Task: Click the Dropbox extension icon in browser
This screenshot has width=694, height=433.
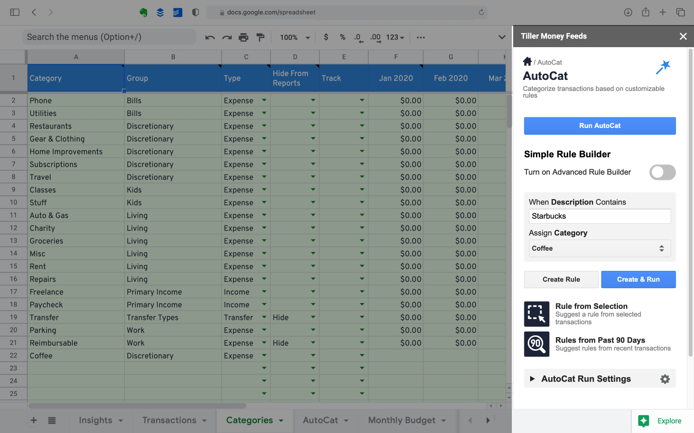Action: [160, 13]
